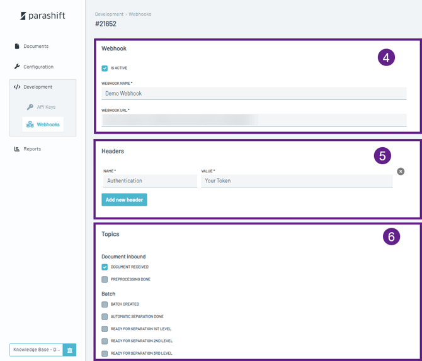Check Ready for Separation 3rd Level
The height and width of the screenshot is (361, 422).
coord(105,353)
